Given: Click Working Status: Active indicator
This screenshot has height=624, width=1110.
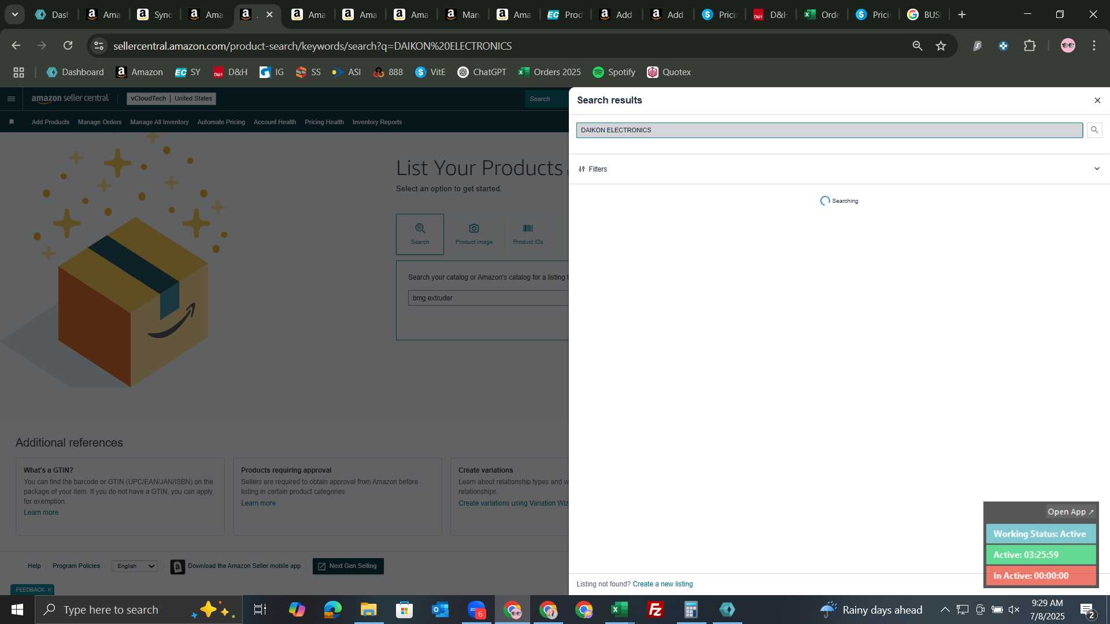Looking at the screenshot, I should click(1041, 534).
